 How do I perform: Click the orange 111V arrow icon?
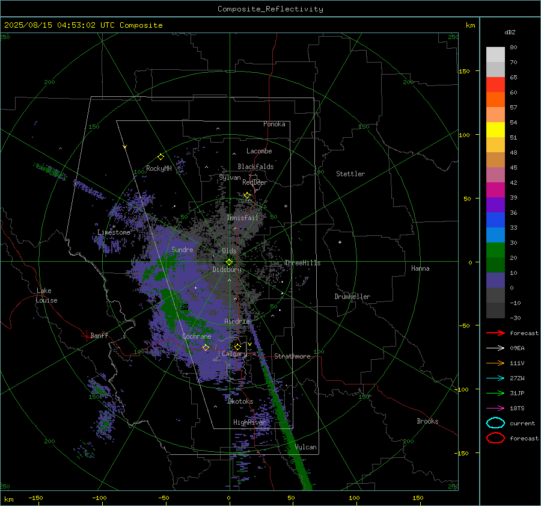(495, 363)
